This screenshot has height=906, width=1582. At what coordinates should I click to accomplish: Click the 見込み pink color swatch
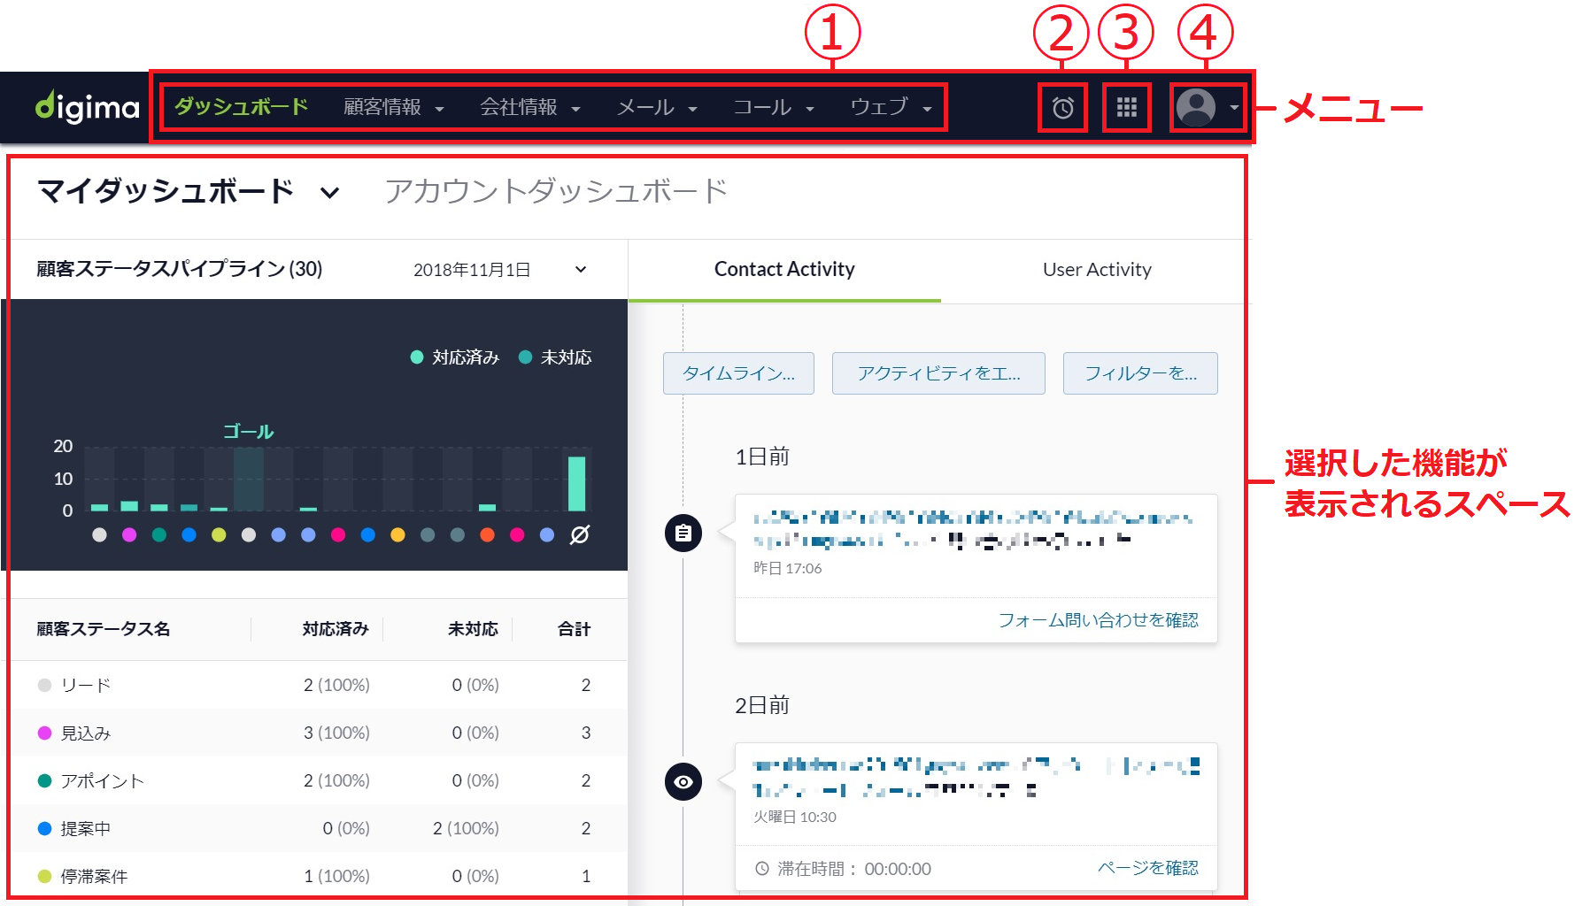(43, 733)
